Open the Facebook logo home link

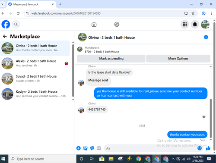click(x=6, y=24)
